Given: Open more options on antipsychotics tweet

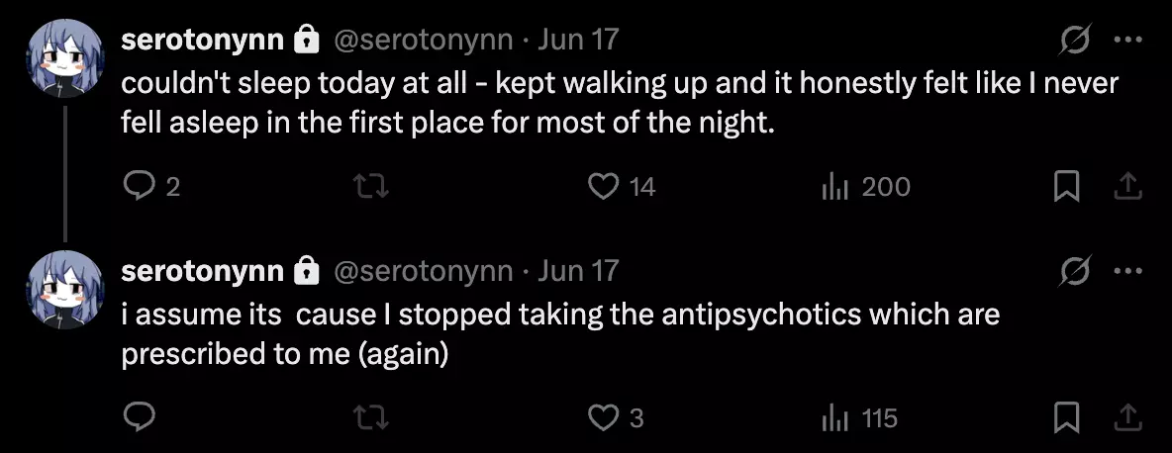Looking at the screenshot, I should tap(1128, 271).
